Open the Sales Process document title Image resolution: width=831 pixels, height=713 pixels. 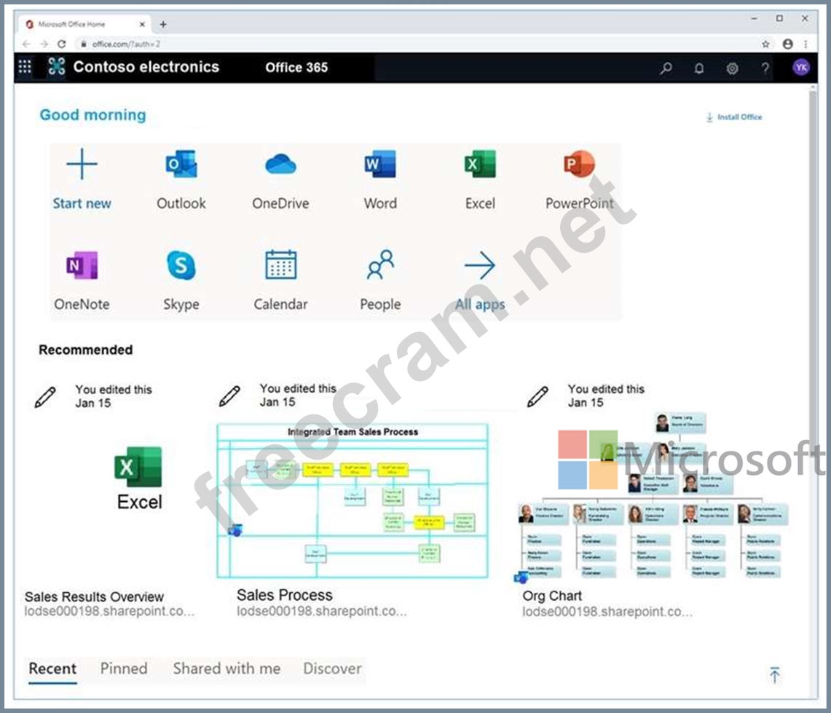pyautogui.click(x=285, y=595)
